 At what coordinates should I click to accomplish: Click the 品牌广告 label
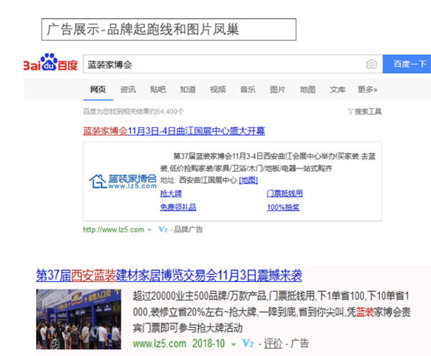(x=188, y=229)
